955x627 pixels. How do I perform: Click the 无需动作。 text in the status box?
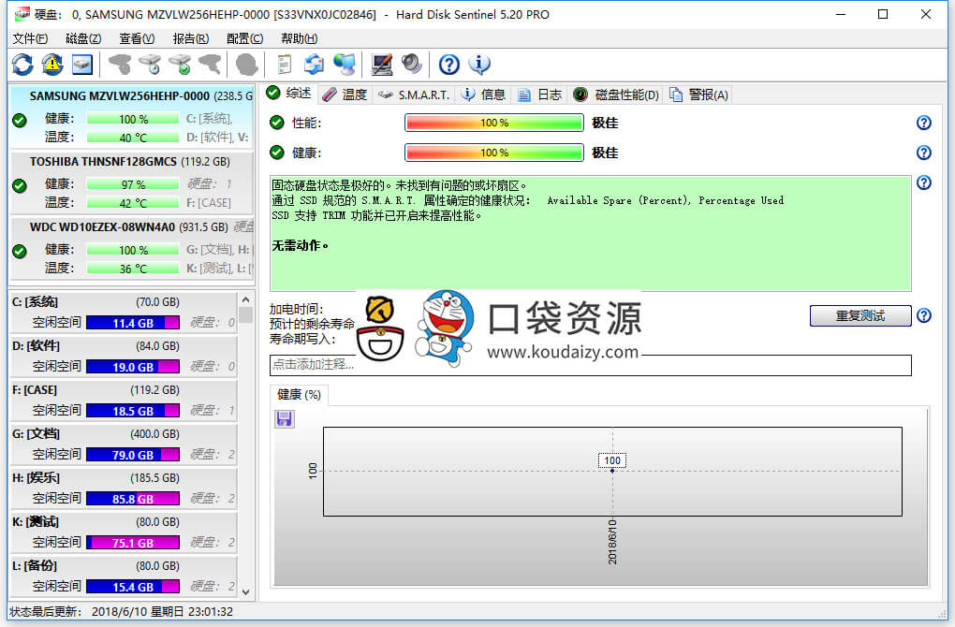(x=301, y=246)
